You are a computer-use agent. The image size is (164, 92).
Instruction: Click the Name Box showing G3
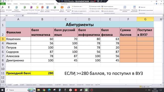7,16
